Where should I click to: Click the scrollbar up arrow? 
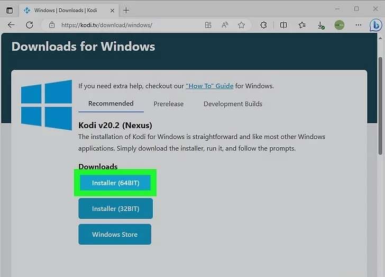pos(380,39)
